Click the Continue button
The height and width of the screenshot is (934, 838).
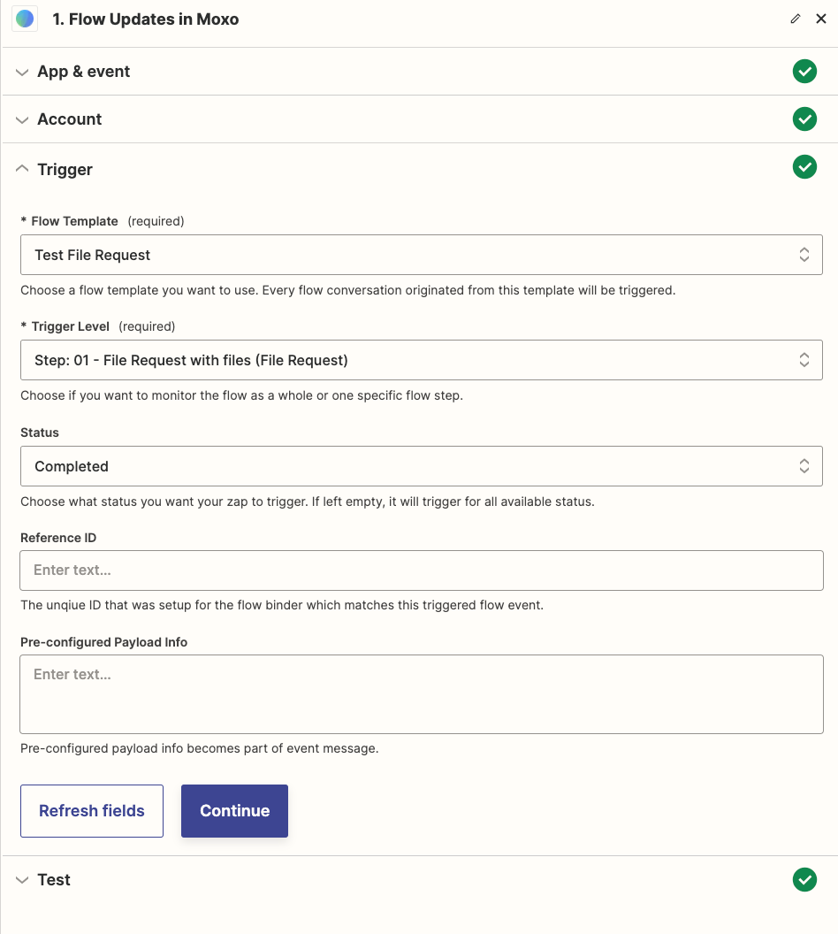pyautogui.click(x=234, y=811)
